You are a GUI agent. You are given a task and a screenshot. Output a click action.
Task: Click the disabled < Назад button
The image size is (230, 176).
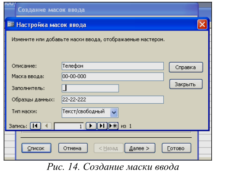108,148
